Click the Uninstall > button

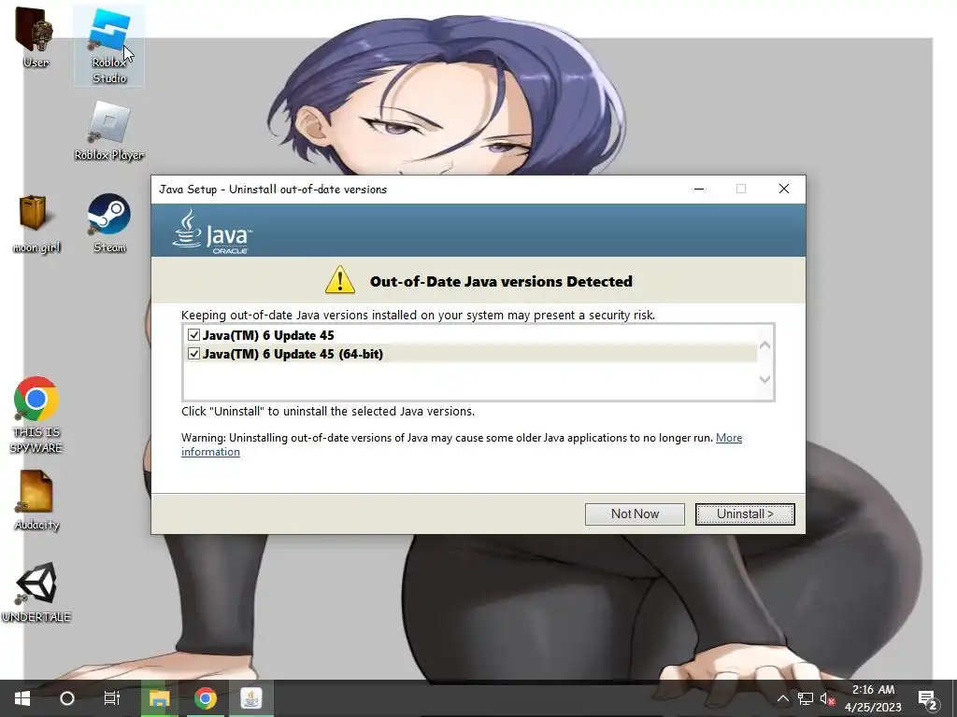[x=745, y=514]
